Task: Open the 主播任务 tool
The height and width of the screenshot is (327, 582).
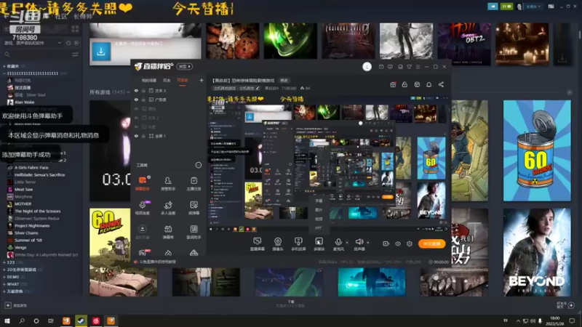Action: tap(194, 183)
